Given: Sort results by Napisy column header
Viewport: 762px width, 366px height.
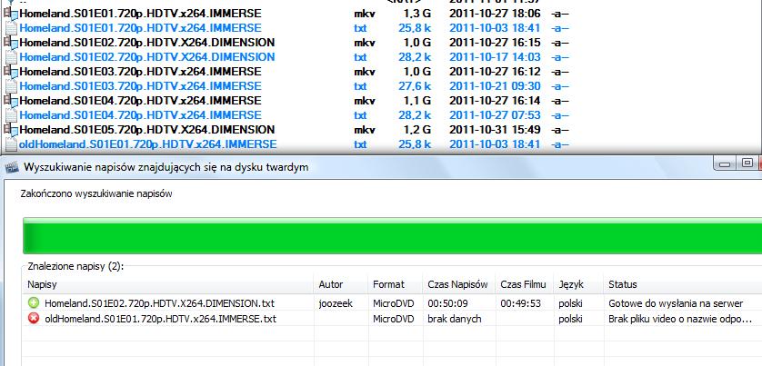Looking at the screenshot, I should click(167, 284).
